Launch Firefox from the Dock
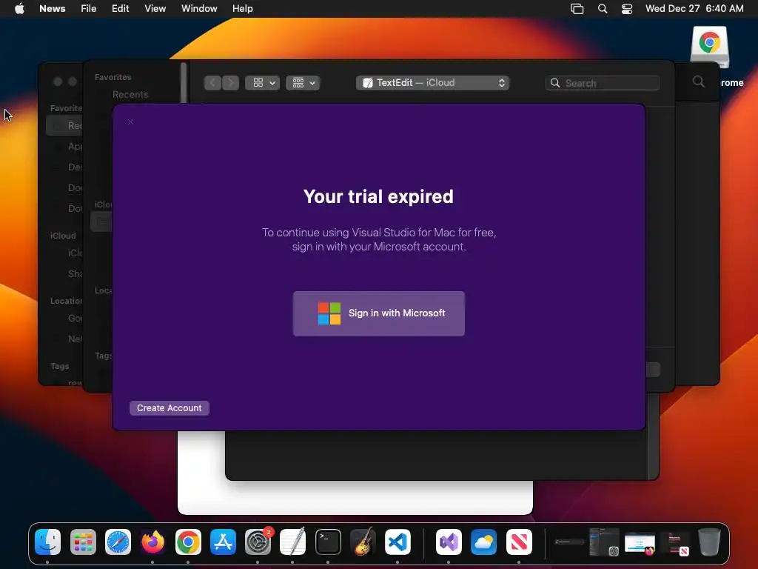The width and height of the screenshot is (758, 569). pyautogui.click(x=152, y=542)
